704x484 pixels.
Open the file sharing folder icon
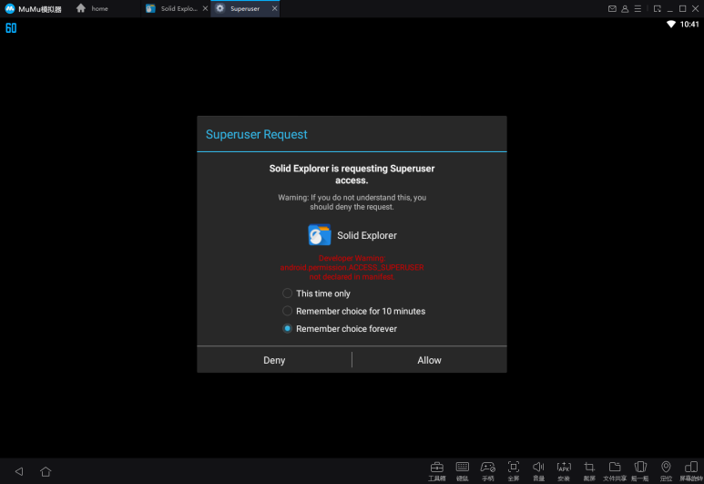tap(615, 470)
